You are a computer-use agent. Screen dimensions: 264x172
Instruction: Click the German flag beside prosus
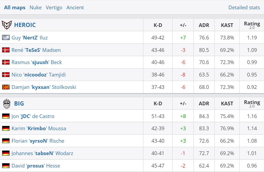[6, 166]
